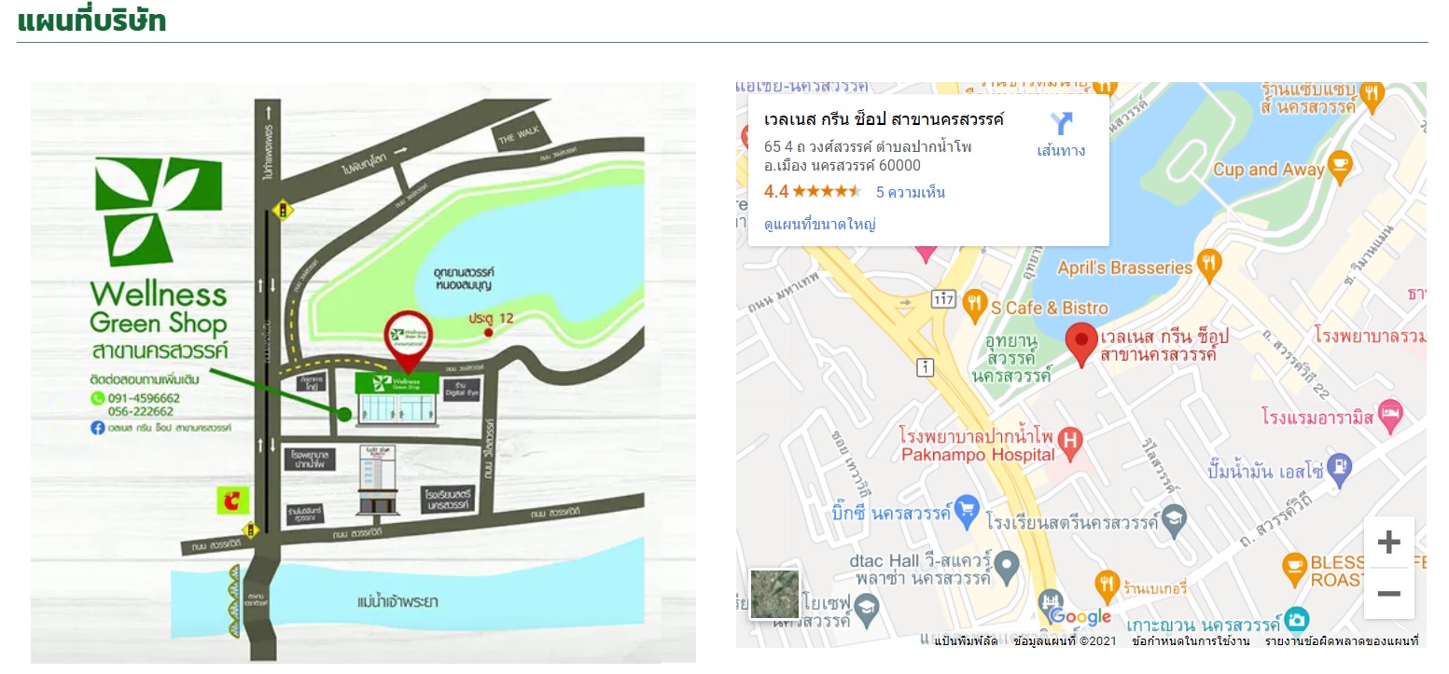
Task: Open the 5 ความเห็น reviews link
Action: 911,192
